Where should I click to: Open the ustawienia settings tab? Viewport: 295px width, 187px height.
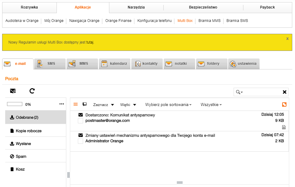point(244,64)
